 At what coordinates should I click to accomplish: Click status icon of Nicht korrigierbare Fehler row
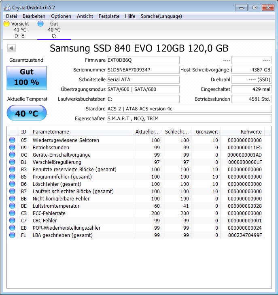tap(12, 199)
